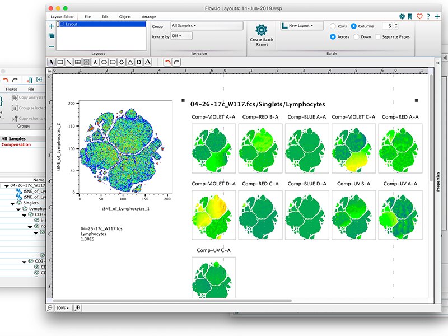Screen dimensions: 448x336
Task: Redo in the workspace window behind
Action: click(x=15, y=80)
